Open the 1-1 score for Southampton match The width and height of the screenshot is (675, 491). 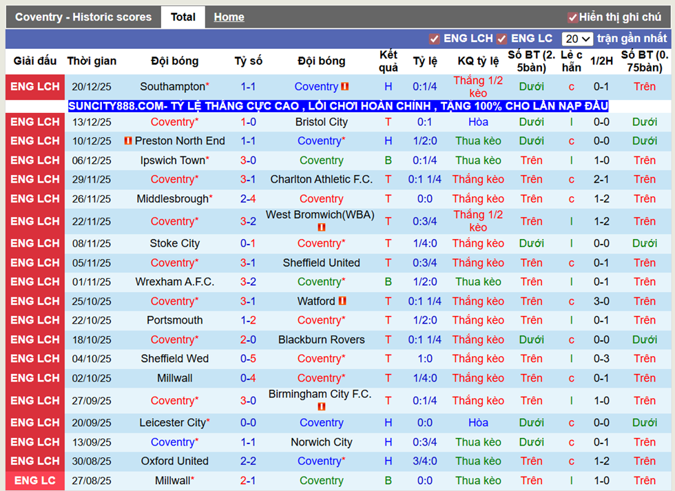click(248, 87)
